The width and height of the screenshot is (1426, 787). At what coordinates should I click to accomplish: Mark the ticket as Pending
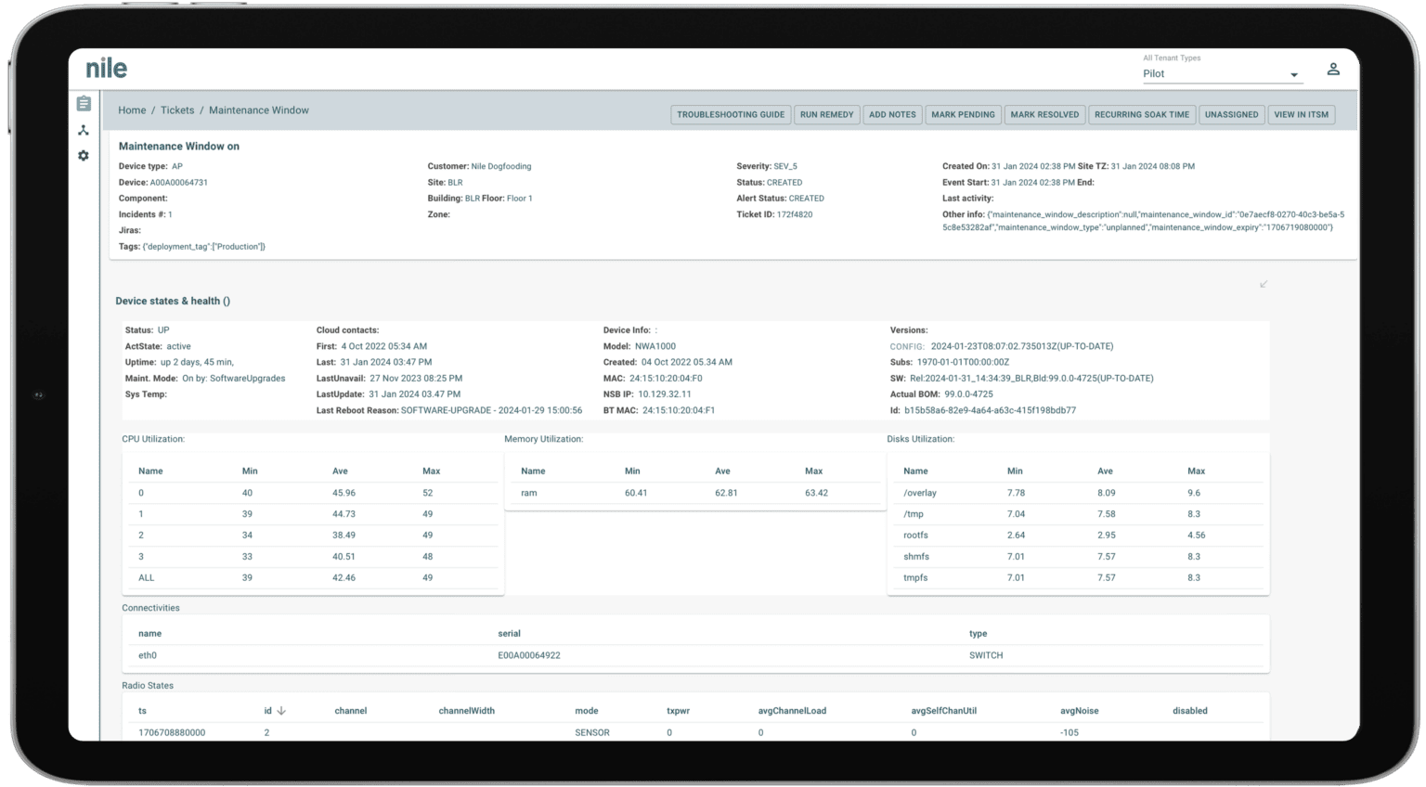[x=963, y=114]
